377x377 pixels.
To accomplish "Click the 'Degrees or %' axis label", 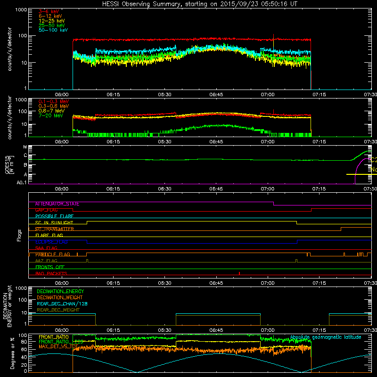I will click(12, 353).
